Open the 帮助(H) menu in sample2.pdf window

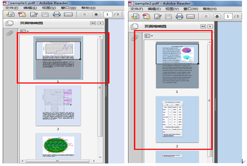click(x=210, y=9)
